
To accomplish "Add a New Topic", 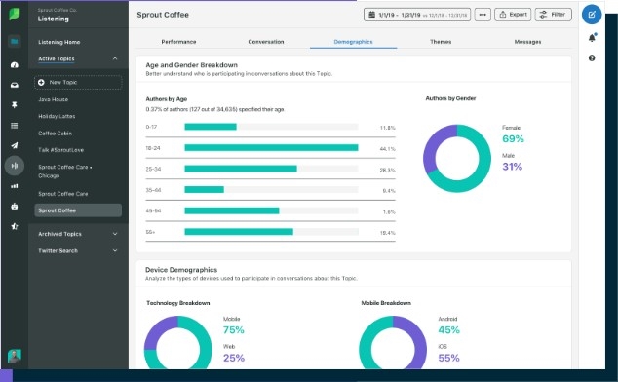I will click(x=78, y=83).
